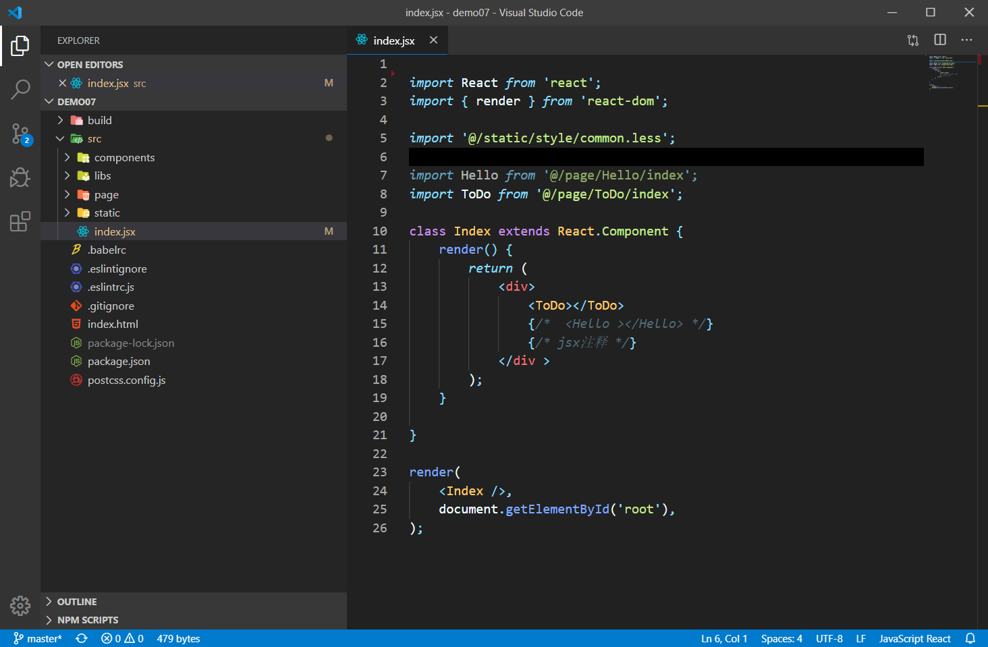Change indentation via Spaces: 4

[x=781, y=638]
